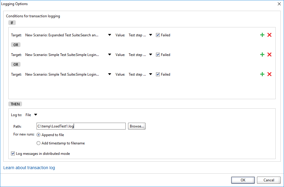Remove the second condition using its red X

tap(269, 54)
